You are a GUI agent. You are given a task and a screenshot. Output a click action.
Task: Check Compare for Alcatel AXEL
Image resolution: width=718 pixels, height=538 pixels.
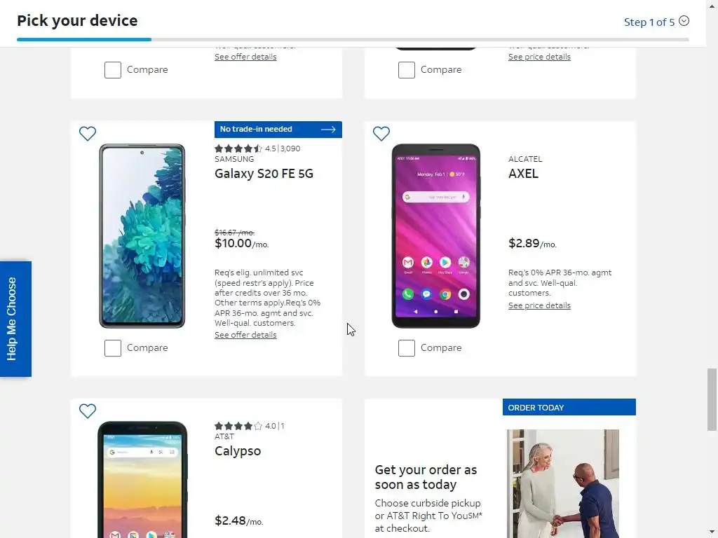407,348
